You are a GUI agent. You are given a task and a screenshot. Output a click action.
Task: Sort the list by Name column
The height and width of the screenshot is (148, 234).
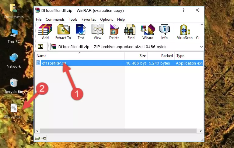point(80,56)
